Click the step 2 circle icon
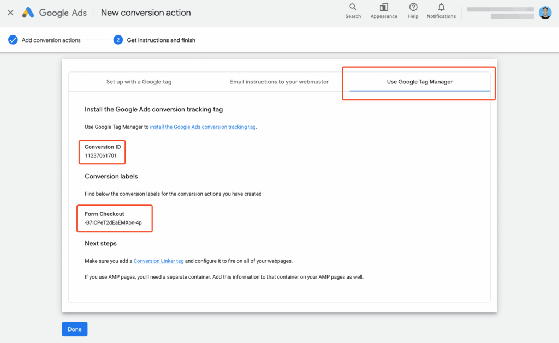This screenshot has width=559, height=343. [x=118, y=40]
